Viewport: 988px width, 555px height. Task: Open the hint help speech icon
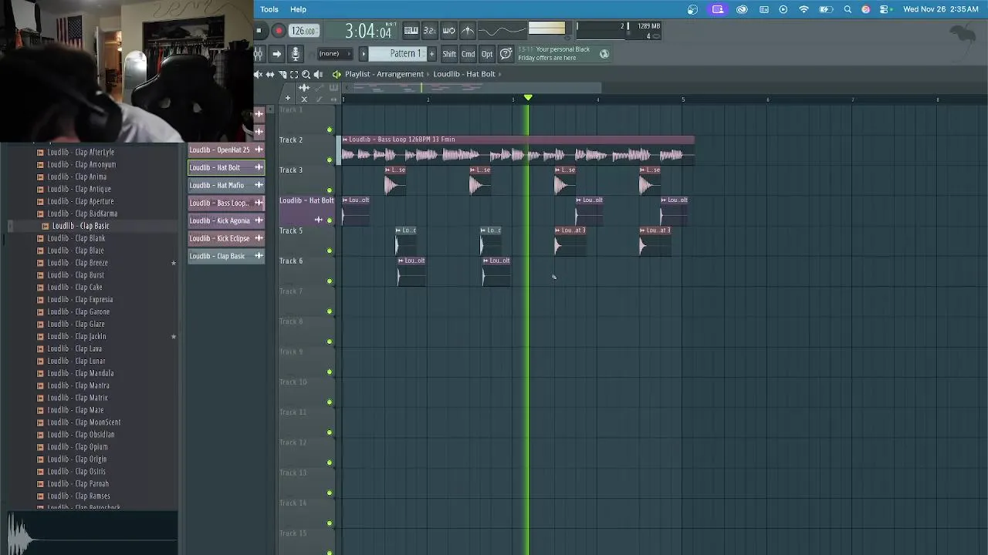point(506,54)
